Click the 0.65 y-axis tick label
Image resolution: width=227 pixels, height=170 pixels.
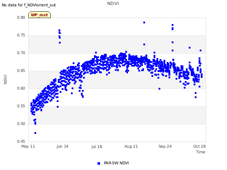pyautogui.click(x=21, y=71)
